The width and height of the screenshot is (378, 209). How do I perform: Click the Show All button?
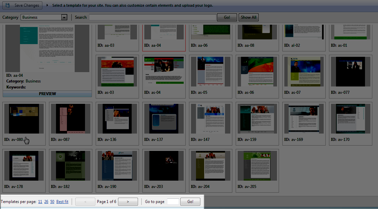(249, 17)
